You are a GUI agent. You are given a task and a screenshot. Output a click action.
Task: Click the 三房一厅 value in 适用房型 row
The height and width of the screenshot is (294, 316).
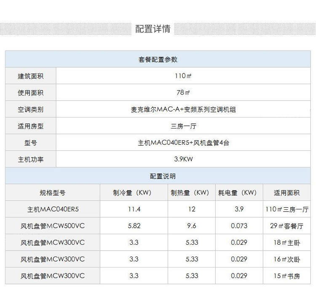pyautogui.click(x=183, y=126)
